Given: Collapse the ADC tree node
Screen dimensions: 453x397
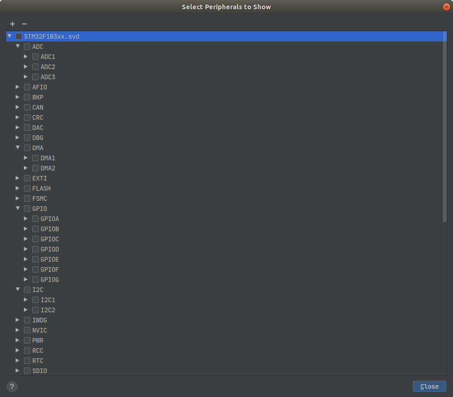Looking at the screenshot, I should click(x=17, y=46).
